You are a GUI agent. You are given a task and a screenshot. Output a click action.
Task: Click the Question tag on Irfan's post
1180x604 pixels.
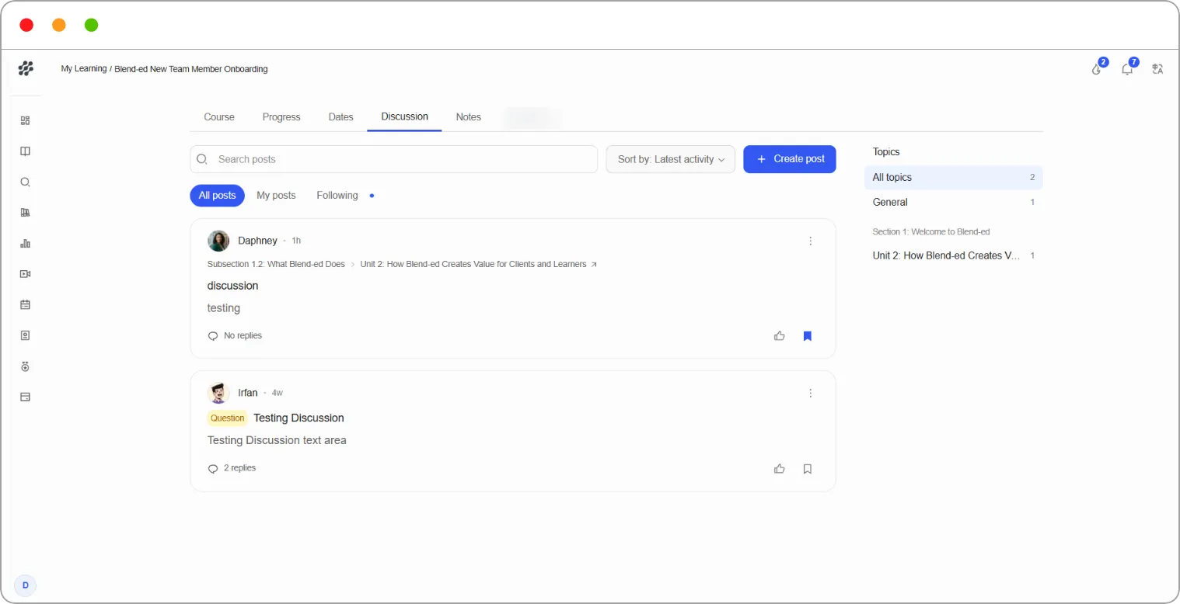pyautogui.click(x=227, y=418)
